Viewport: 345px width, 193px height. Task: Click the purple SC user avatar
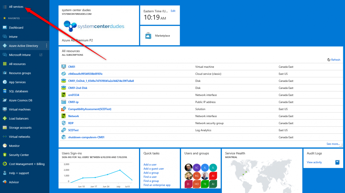tap(197, 168)
